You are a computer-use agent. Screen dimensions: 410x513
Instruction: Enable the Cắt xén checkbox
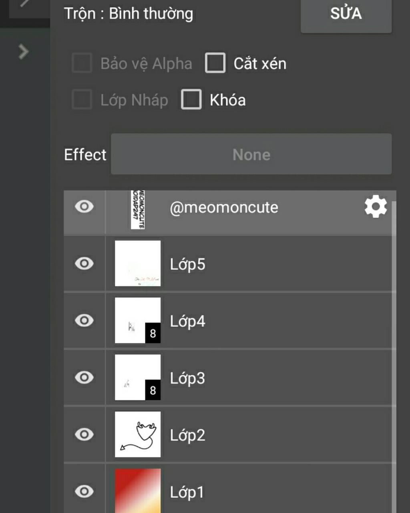tap(215, 63)
